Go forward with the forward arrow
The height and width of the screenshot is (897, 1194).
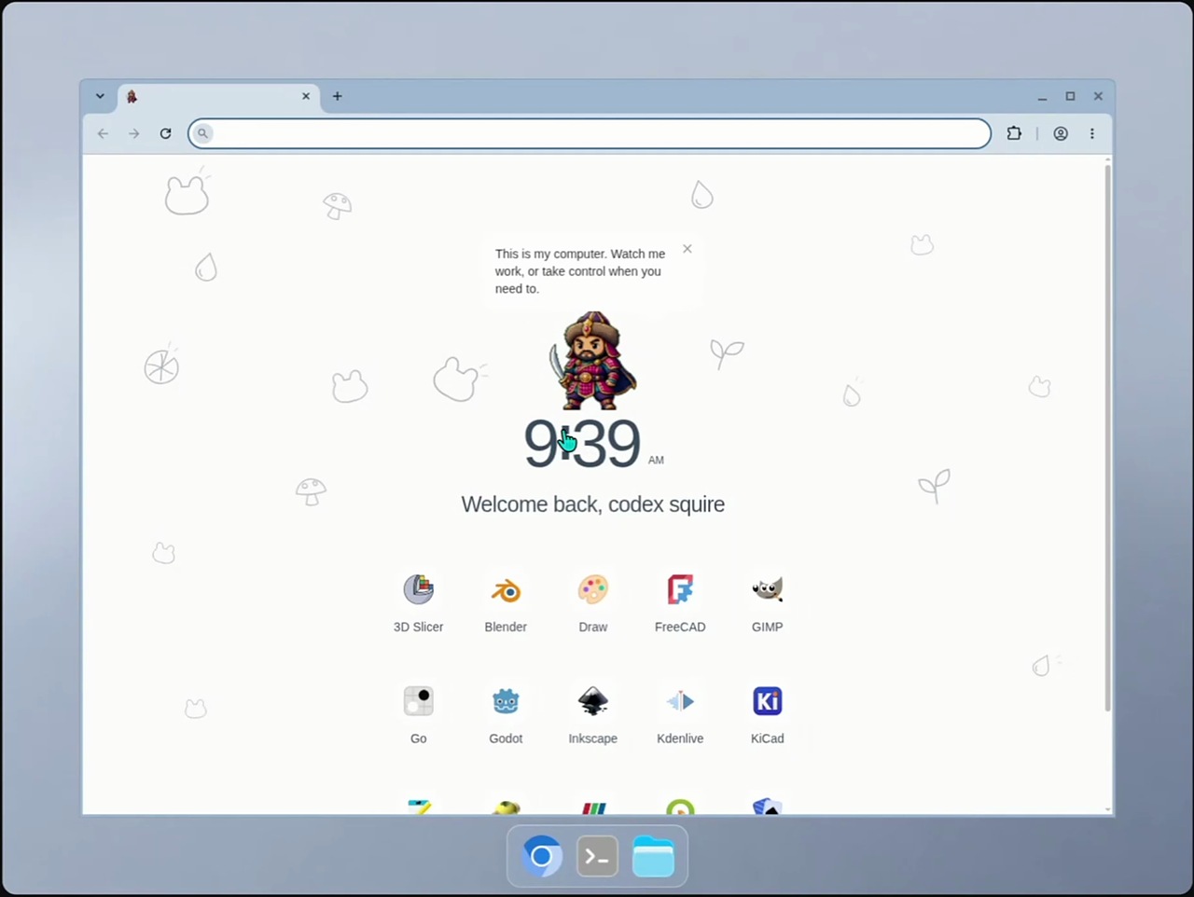pos(134,133)
